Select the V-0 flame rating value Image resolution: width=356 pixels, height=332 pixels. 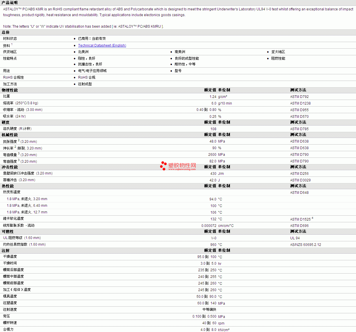point(214,238)
